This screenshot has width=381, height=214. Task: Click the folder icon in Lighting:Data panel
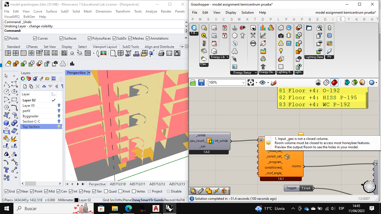pos(309,28)
